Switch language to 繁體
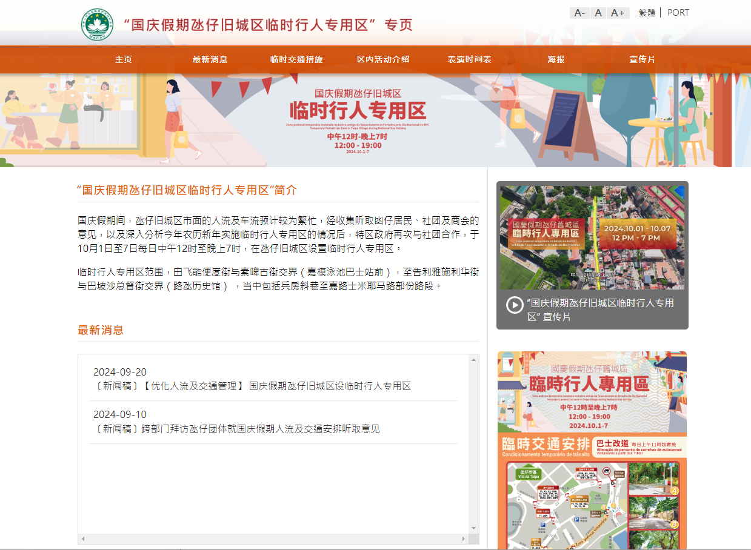 (x=647, y=13)
